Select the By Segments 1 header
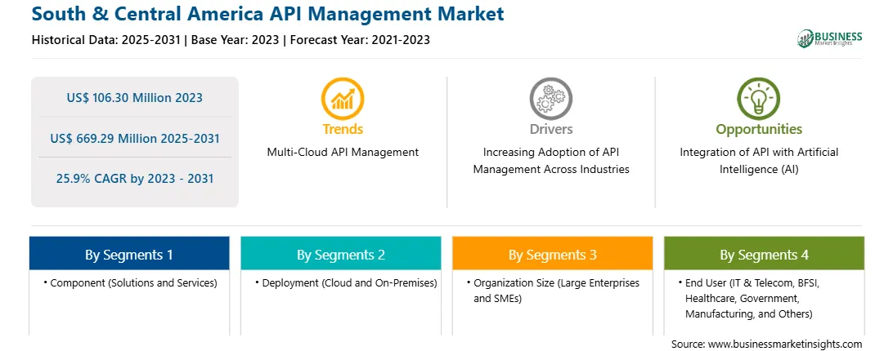Viewport: 893px width, 351px height. click(129, 254)
